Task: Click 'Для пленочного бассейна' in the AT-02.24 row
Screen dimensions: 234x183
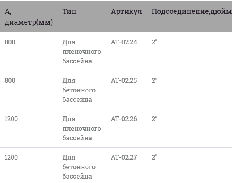Action: [x=82, y=51]
